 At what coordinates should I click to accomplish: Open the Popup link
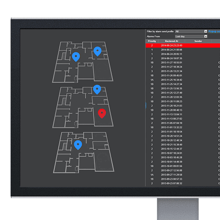[214, 32]
